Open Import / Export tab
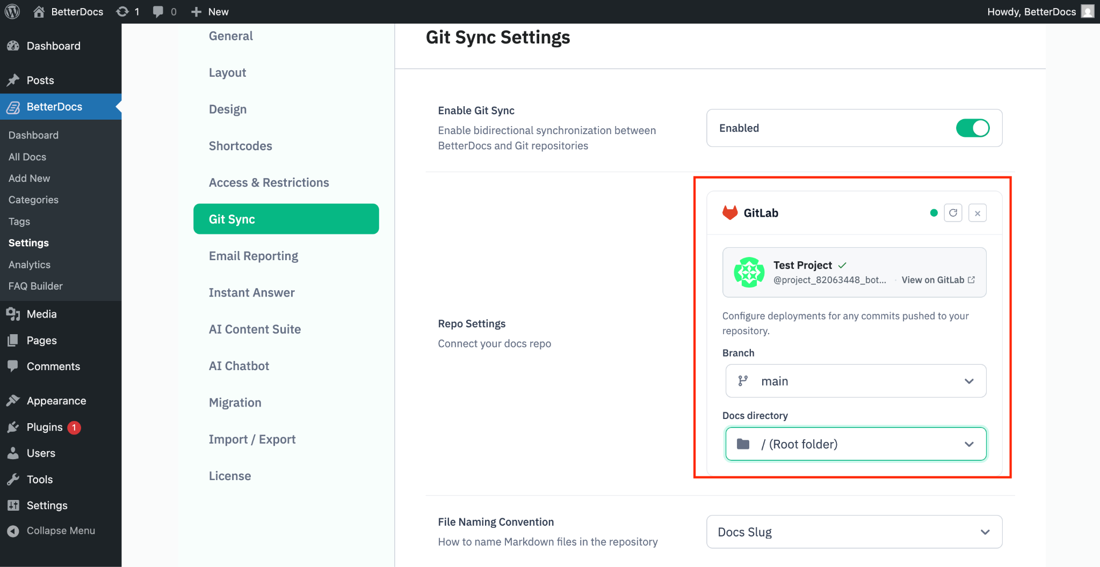The image size is (1100, 567). [252, 439]
